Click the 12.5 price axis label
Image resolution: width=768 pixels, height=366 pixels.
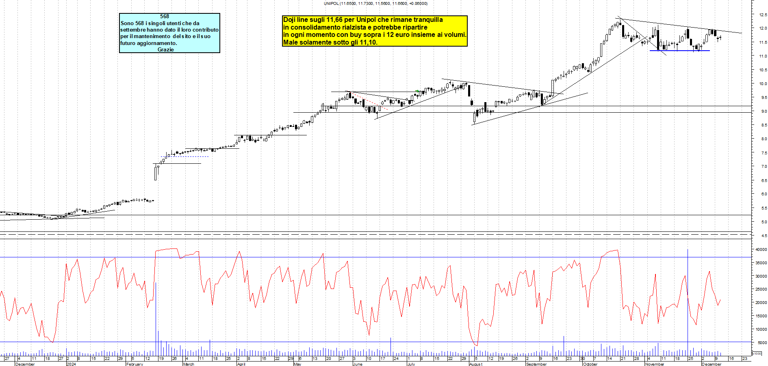coord(763,15)
